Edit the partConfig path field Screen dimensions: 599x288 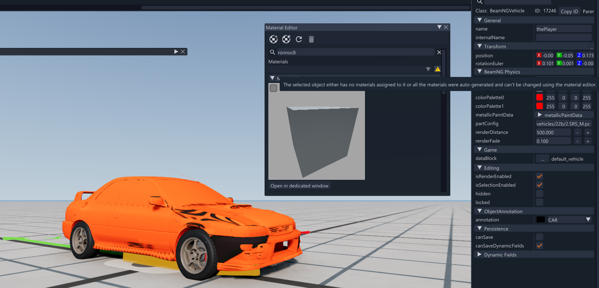pos(564,124)
